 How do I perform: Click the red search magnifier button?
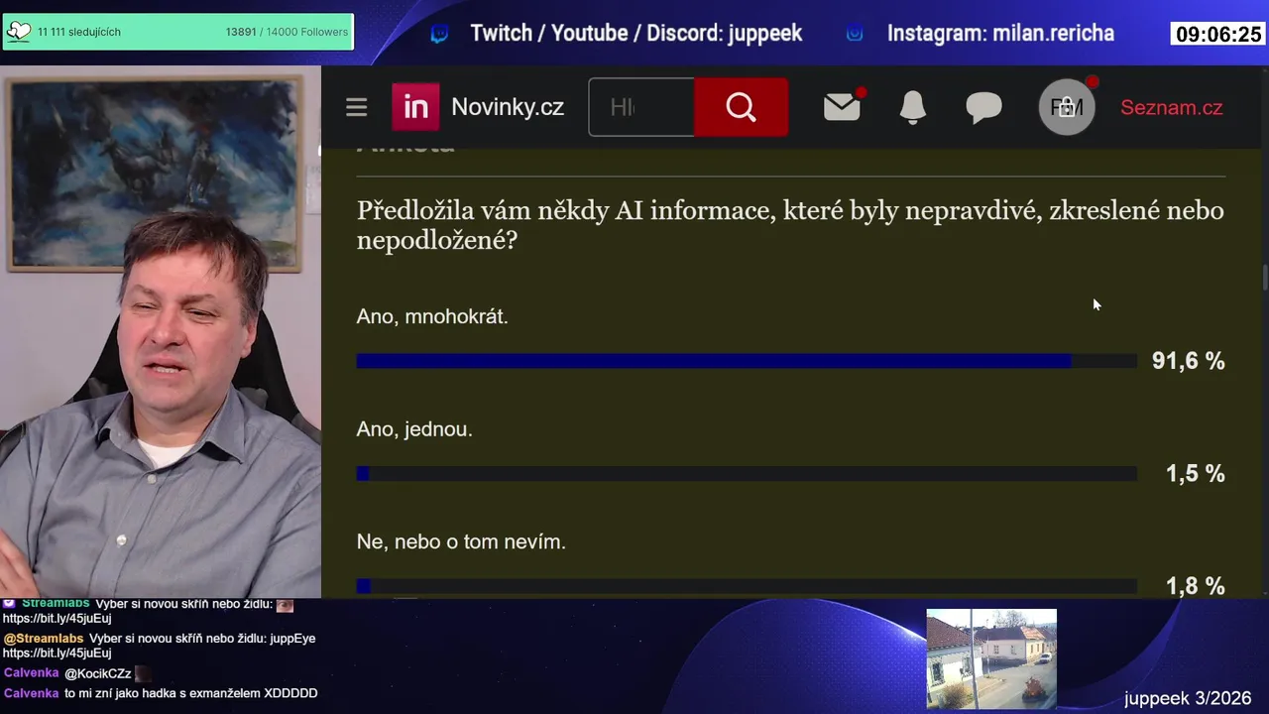click(741, 107)
